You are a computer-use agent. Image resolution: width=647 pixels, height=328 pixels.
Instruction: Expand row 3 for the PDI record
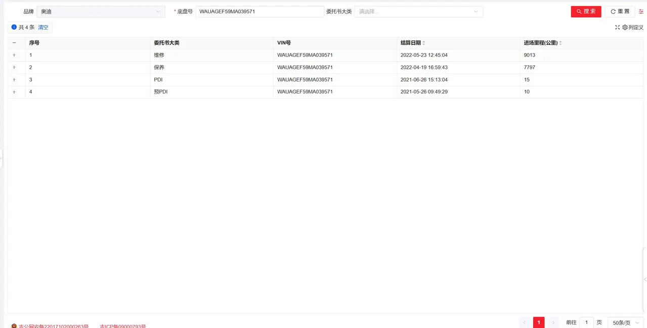click(14, 79)
